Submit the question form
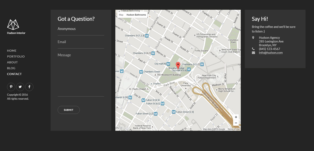Image resolution: width=314 pixels, height=151 pixels. [69, 110]
